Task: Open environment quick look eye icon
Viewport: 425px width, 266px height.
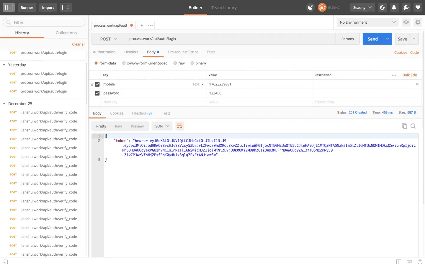Action: coord(406,22)
